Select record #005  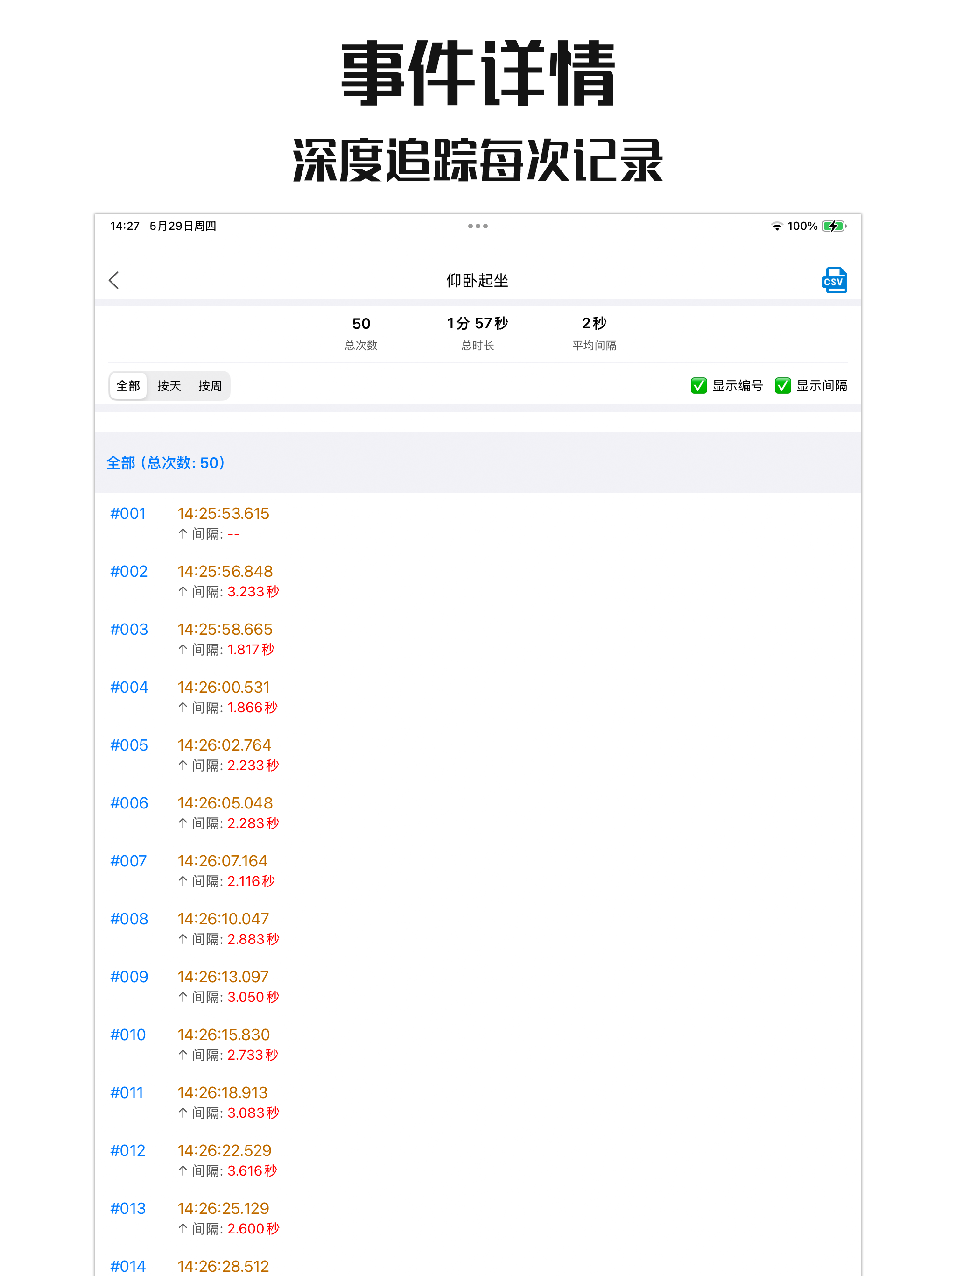click(128, 745)
